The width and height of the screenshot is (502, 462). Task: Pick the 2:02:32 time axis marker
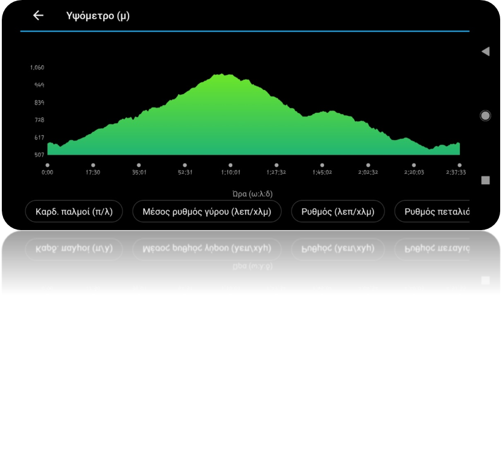[368, 165]
